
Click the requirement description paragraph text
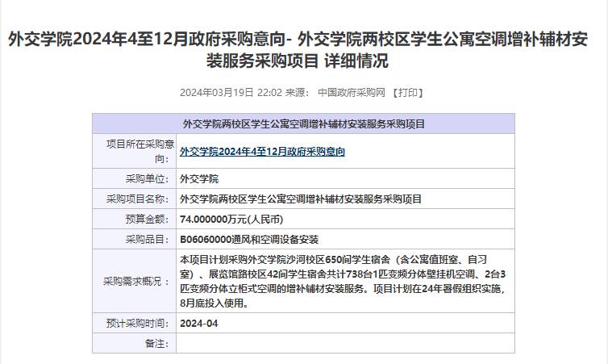point(343,282)
